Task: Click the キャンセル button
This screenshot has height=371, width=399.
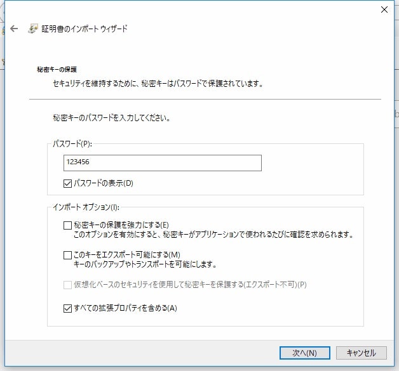Action: coord(362,353)
